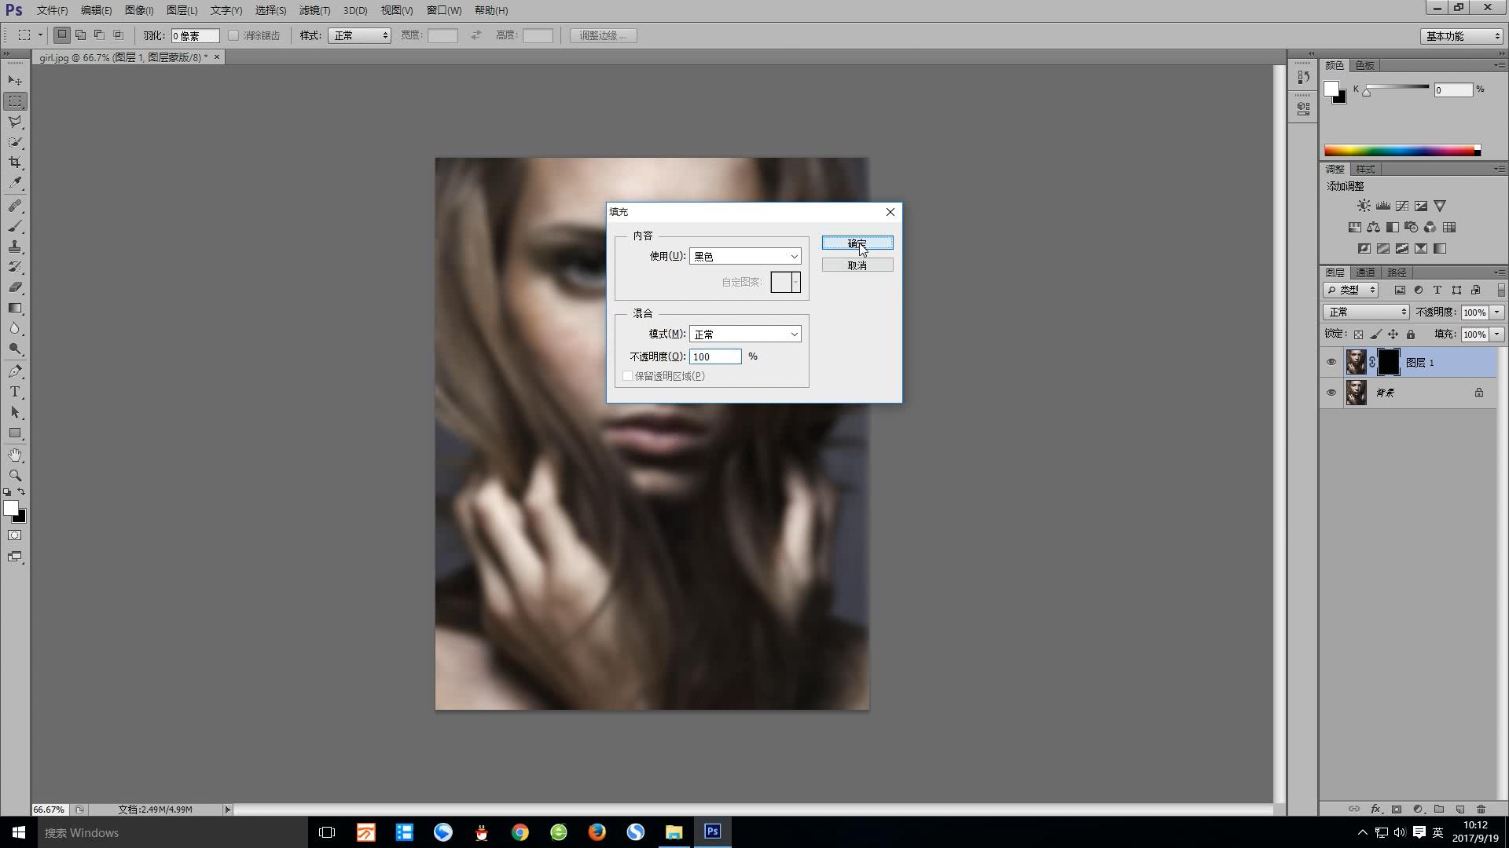Select the Eyedropper tool
Image resolution: width=1509 pixels, height=848 pixels.
(15, 183)
